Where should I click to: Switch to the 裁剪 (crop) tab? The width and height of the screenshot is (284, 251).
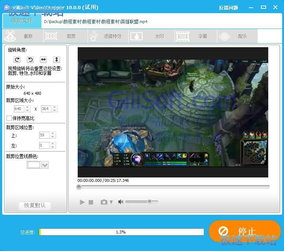tap(66, 36)
